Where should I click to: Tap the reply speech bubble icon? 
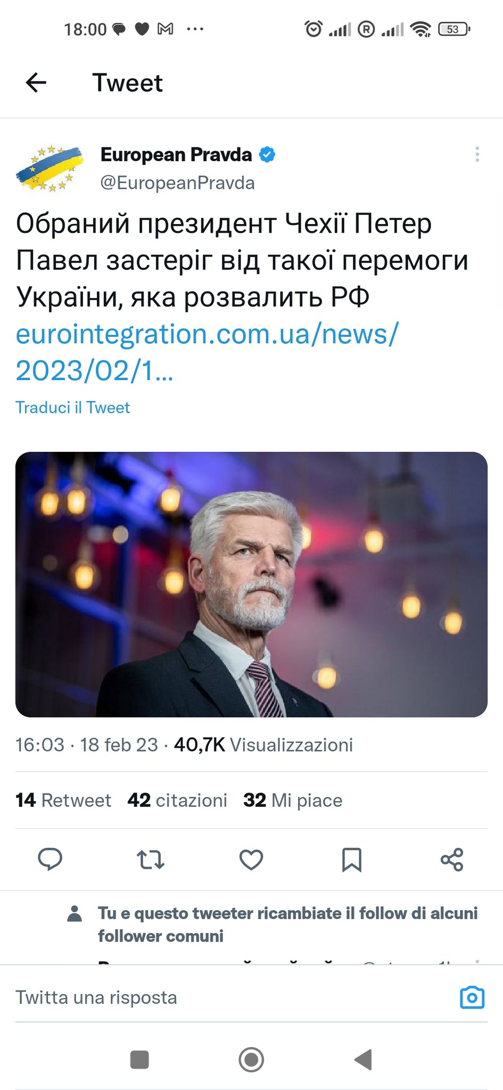pyautogui.click(x=50, y=859)
